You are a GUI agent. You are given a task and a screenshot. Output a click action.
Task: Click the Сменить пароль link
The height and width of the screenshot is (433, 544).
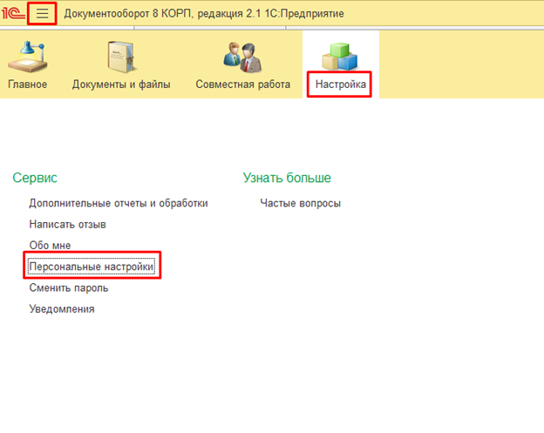coord(69,288)
